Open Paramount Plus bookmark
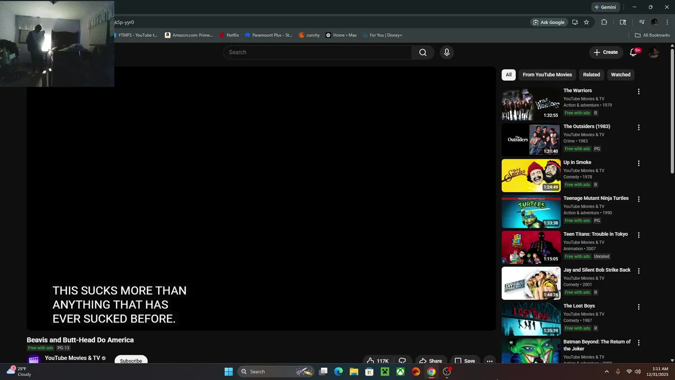The height and width of the screenshot is (380, 675). point(268,35)
